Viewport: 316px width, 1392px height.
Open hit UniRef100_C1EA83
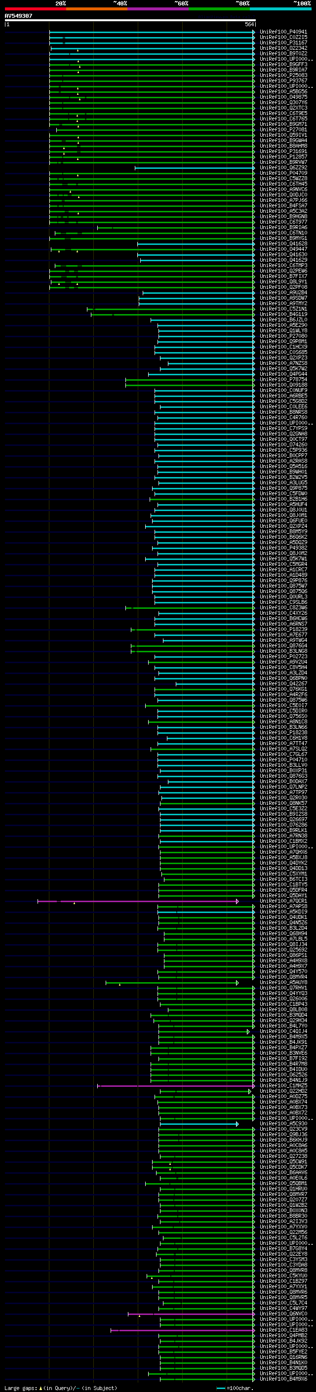[x=283, y=1330]
